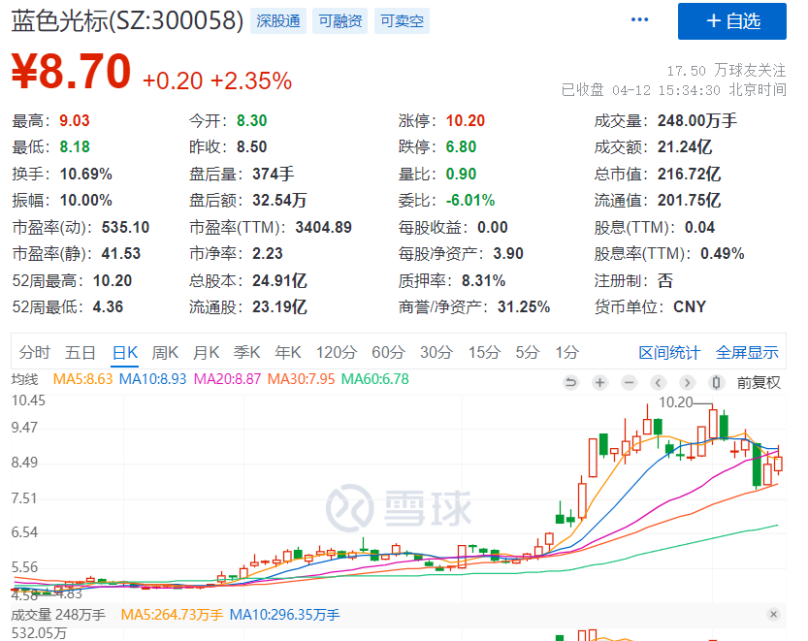Add stock to watchlist with 自选 button
This screenshot has width=808, height=641.
tap(731, 21)
